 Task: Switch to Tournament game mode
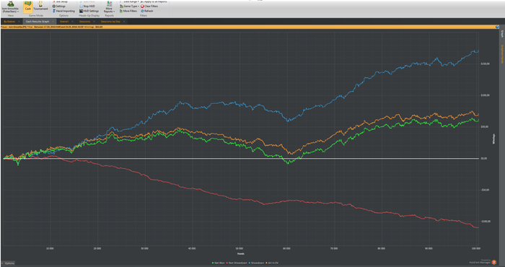40,6
